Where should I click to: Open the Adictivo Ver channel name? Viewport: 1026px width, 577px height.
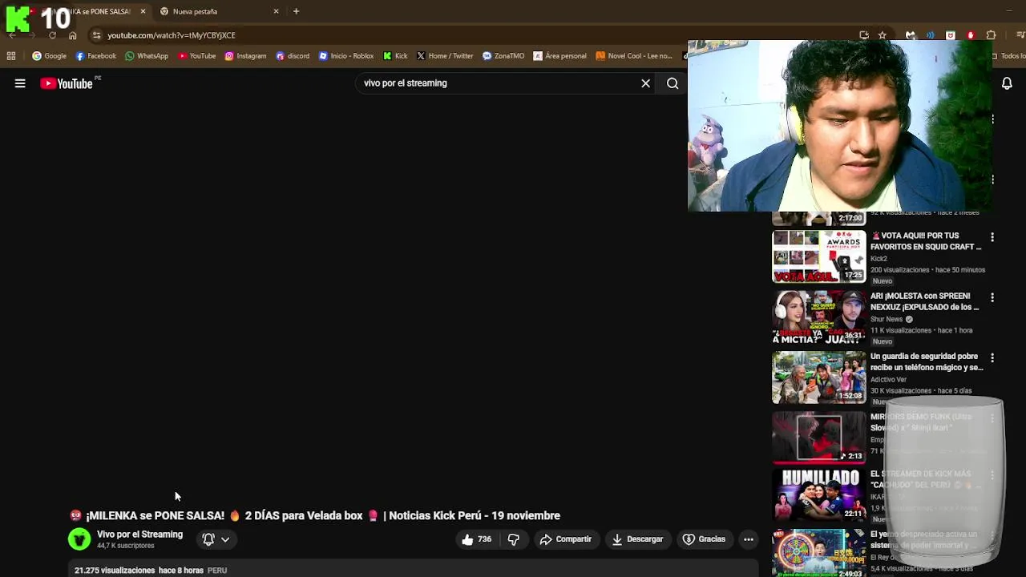click(888, 379)
